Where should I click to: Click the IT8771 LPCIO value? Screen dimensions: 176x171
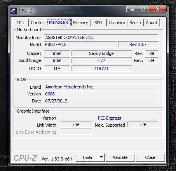tap(101, 69)
